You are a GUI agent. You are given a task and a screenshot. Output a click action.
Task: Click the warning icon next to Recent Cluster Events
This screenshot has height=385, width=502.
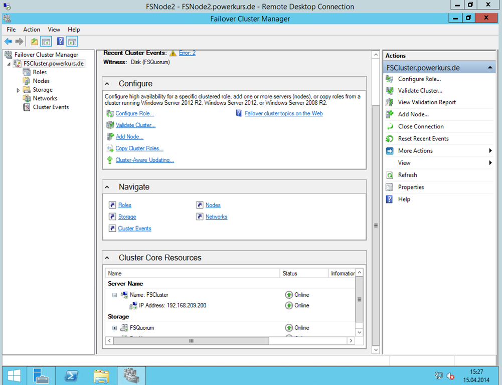[x=173, y=53]
